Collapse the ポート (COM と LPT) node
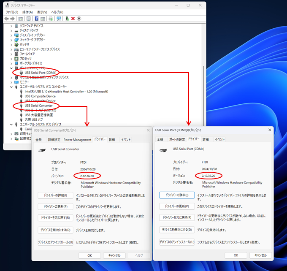 [11, 68]
